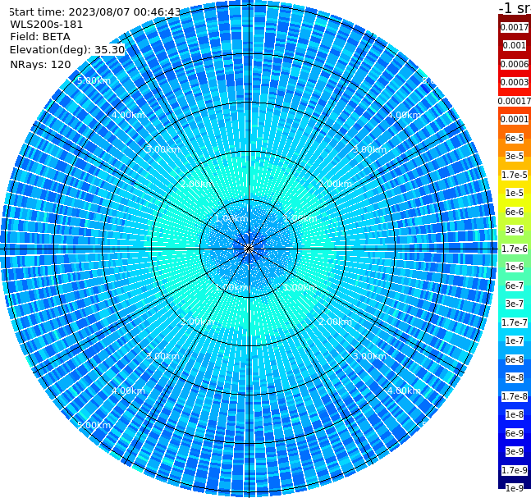Viewport: 531px width, 498px height.
Task: Click the 1.00km range label in southwest quadrant
Action: pyautogui.click(x=232, y=287)
